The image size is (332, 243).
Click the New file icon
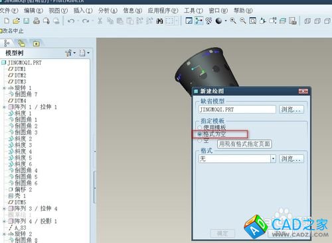[x=7, y=21]
